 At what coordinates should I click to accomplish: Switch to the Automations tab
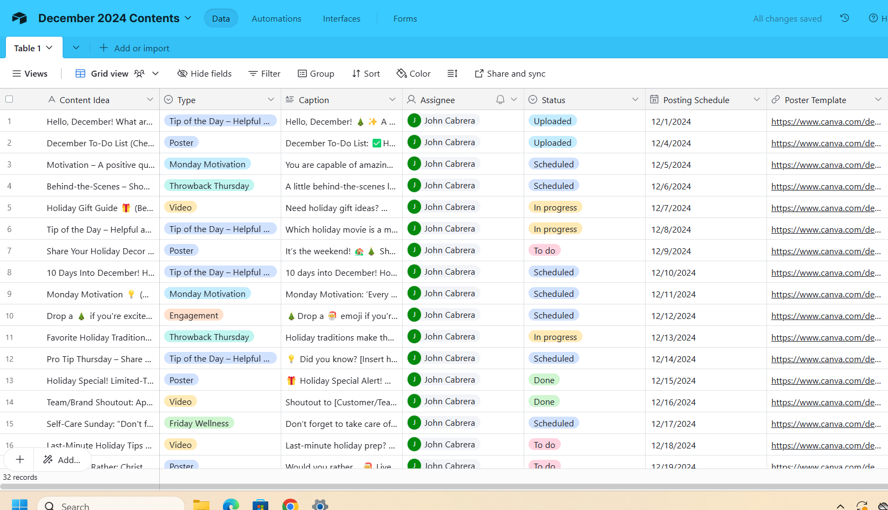tap(276, 18)
